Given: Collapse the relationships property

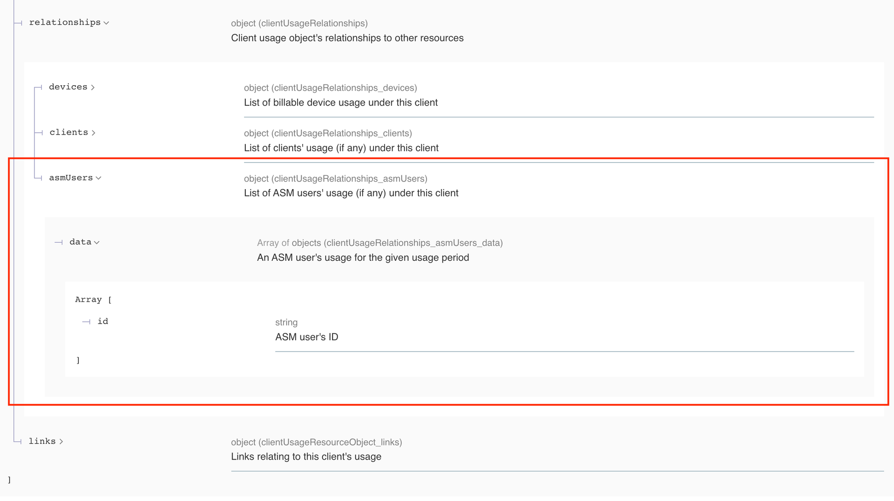Looking at the screenshot, I should click(69, 22).
